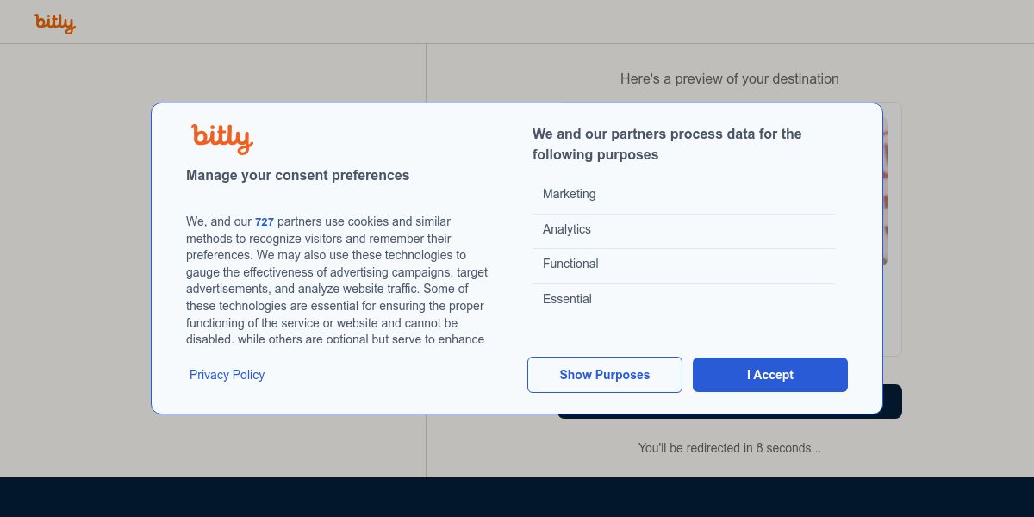Select the Analytics purpose row
1034x517 pixels.
pyautogui.click(x=684, y=230)
